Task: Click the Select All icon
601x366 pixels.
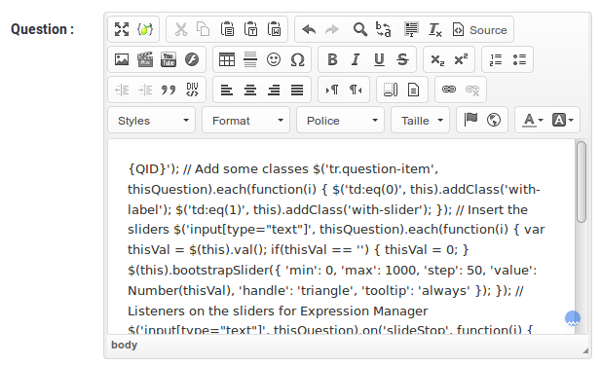Action: click(411, 29)
